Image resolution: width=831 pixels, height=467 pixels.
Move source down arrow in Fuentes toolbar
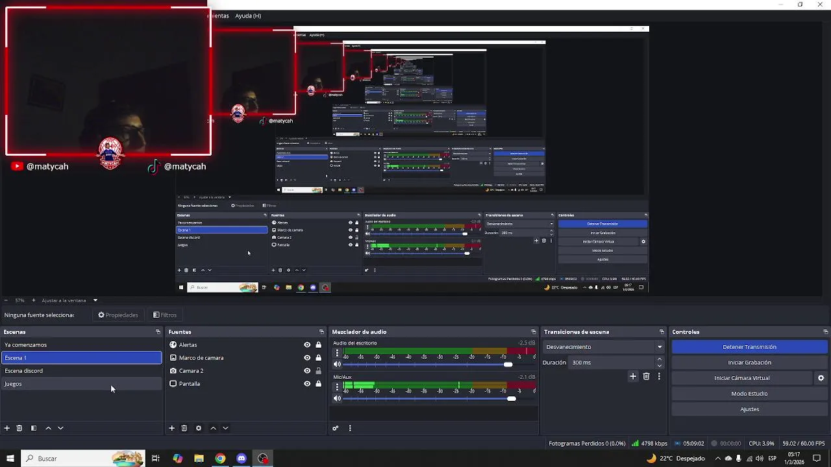225,428
